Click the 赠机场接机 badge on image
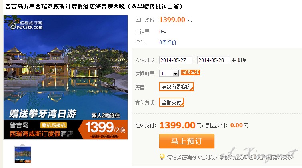The image size is (302, 168). pyautogui.click(x=54, y=125)
